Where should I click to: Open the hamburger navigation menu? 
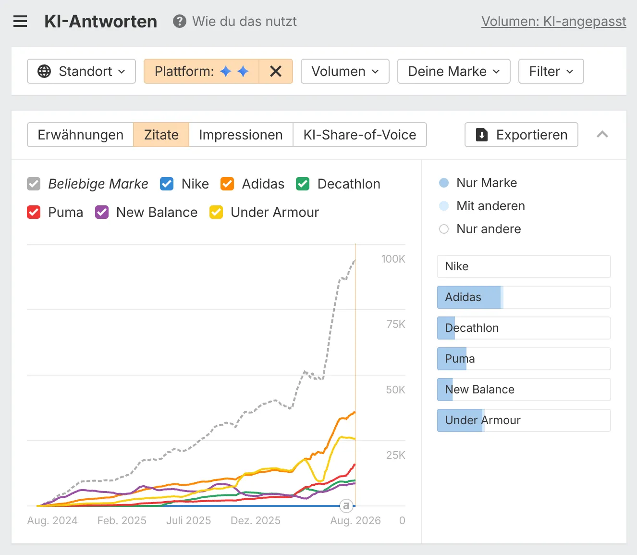tap(20, 22)
